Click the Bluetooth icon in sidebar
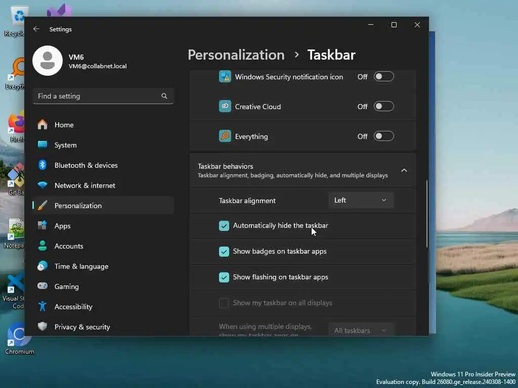 (x=42, y=165)
